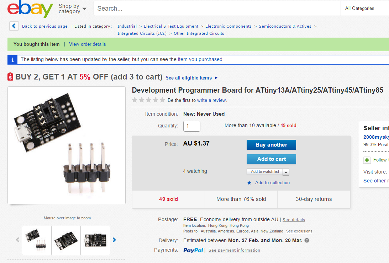Toggle 'Add to watch list' for this item
The width and height of the screenshot is (389, 263).
(x=265, y=172)
